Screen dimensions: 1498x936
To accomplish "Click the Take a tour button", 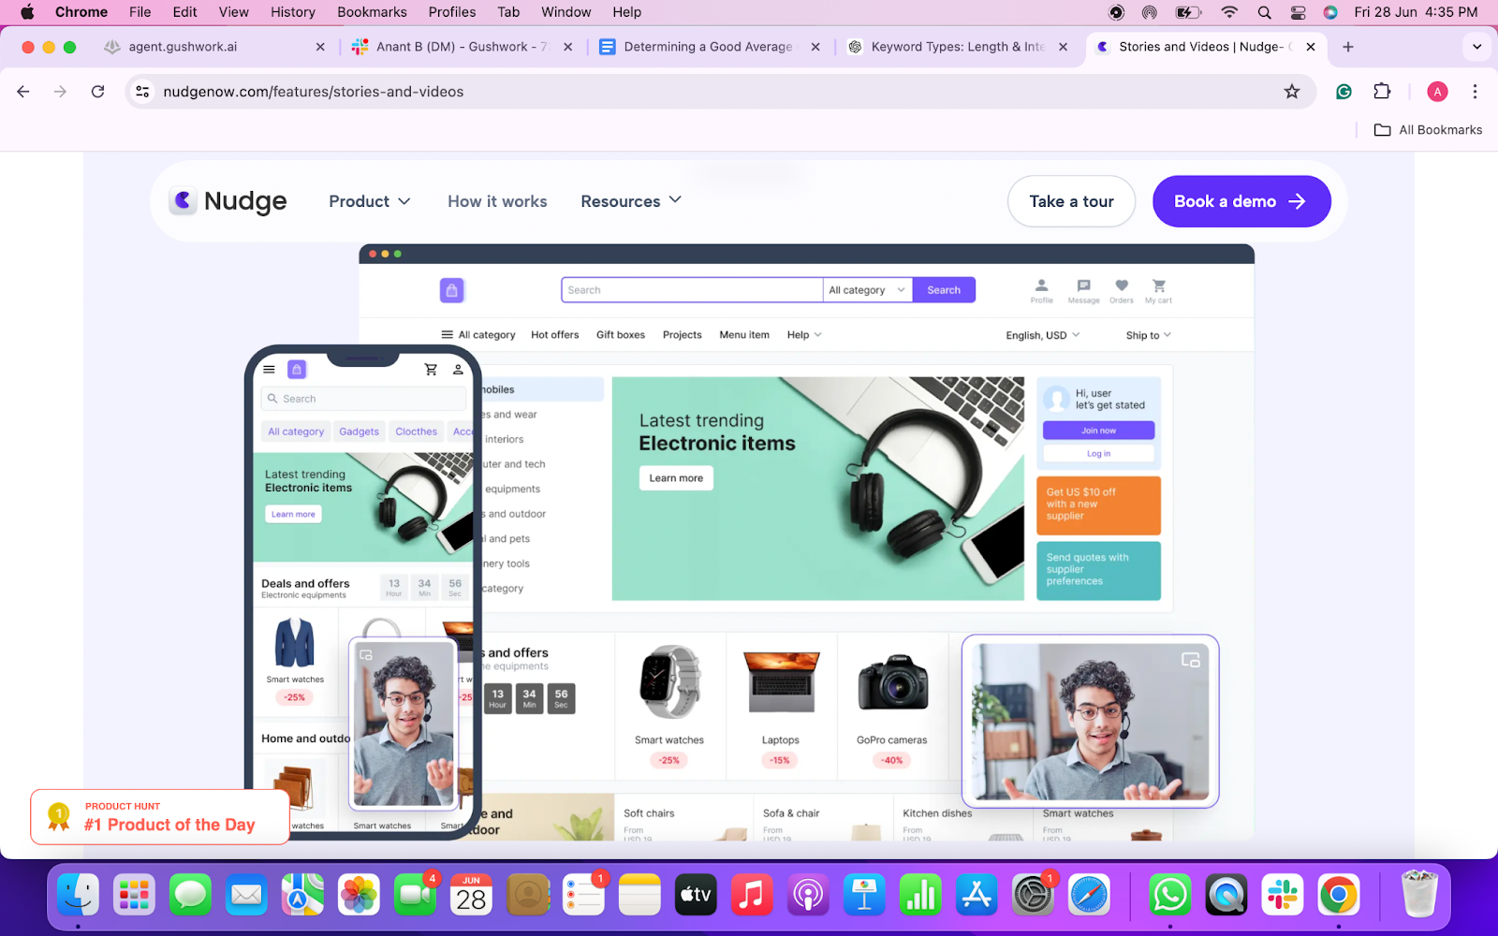I will click(1071, 201).
